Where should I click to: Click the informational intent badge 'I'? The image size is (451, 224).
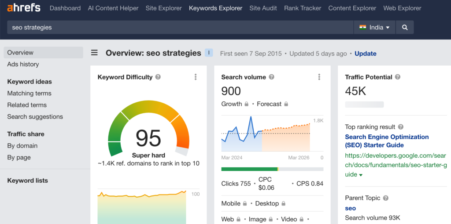point(209,53)
